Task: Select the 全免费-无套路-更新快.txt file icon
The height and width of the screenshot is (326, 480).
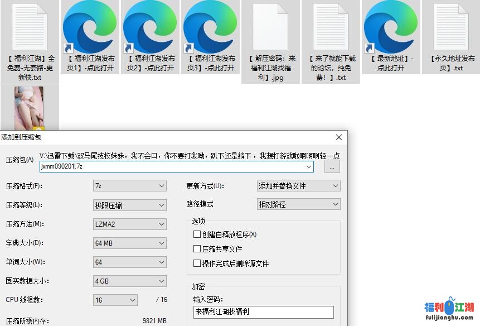Action: tap(30, 28)
